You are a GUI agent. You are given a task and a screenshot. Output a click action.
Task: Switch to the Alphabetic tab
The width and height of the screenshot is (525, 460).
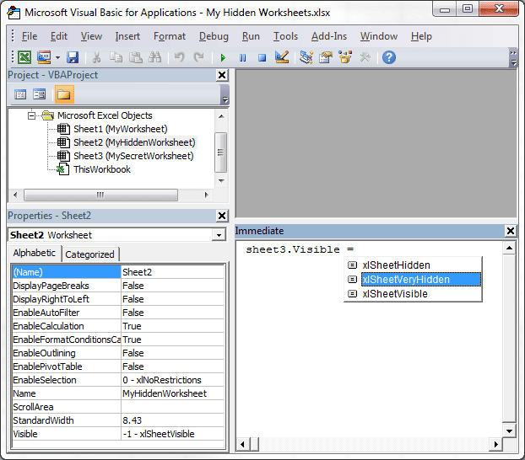[x=34, y=253]
